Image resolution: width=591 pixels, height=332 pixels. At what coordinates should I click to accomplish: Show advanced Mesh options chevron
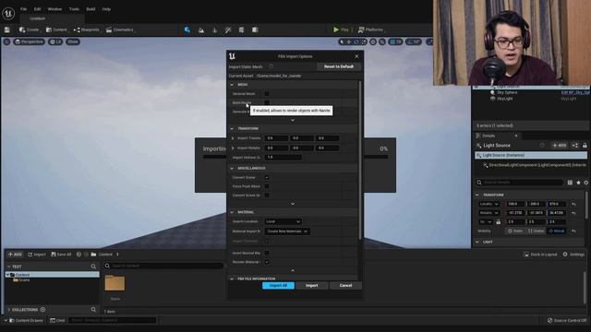coord(293,121)
